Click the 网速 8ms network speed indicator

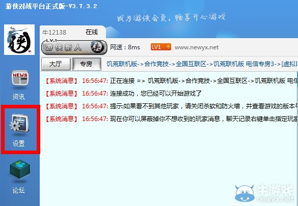[125, 47]
